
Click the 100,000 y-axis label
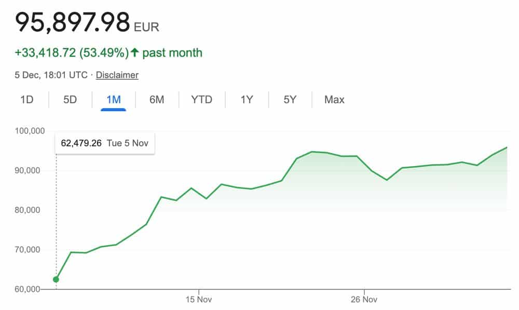(x=31, y=131)
